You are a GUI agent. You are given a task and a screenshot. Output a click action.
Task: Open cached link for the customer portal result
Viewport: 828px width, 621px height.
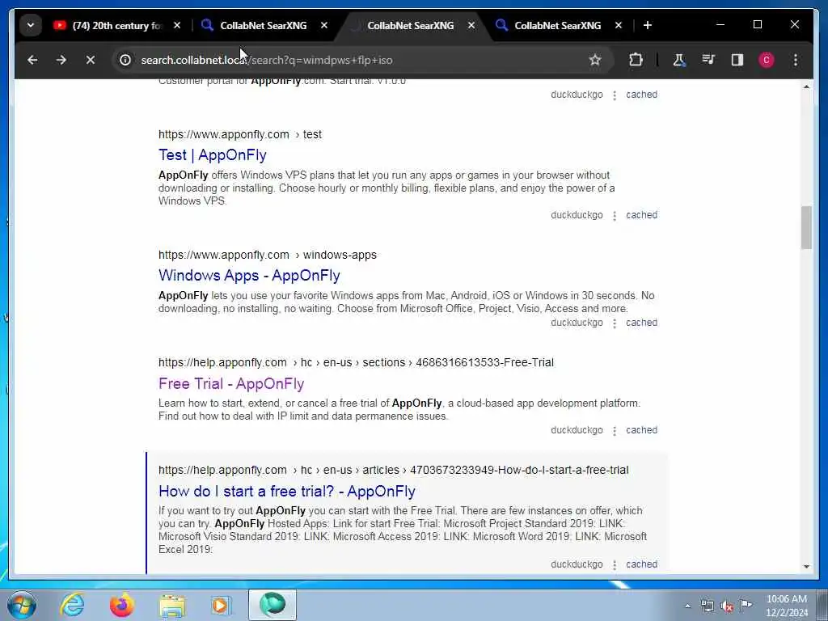[641, 95]
